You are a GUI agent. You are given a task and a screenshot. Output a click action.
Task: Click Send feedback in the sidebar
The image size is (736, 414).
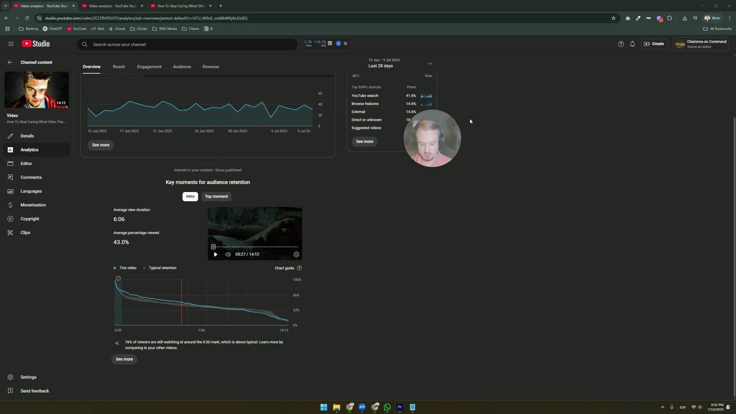36,391
